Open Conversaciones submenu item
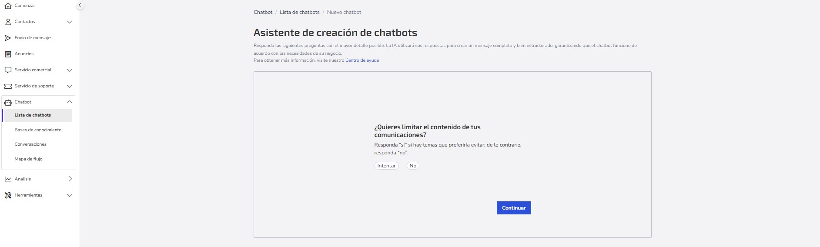 (x=30, y=144)
